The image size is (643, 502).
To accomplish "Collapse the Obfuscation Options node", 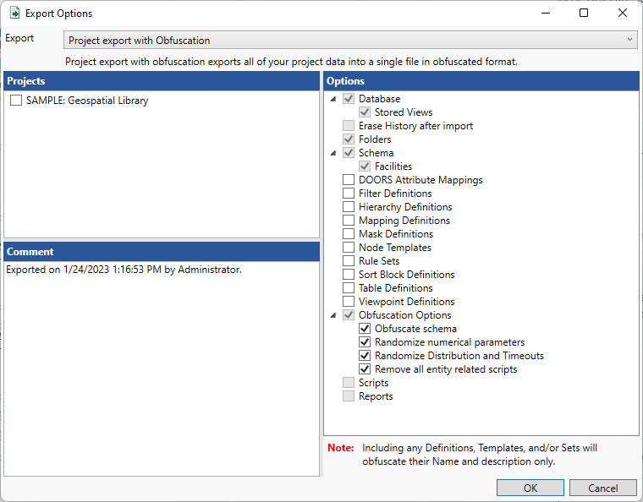I will tap(332, 315).
